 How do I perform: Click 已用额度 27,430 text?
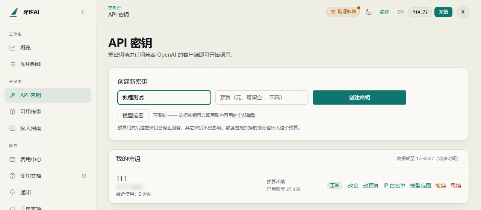(284, 189)
